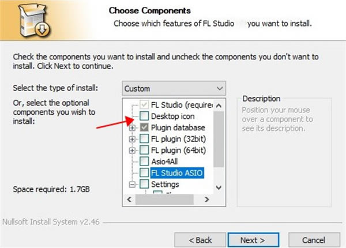Enable the Desktop icon checkbox
Screen dimensions: 346x248
144,117
